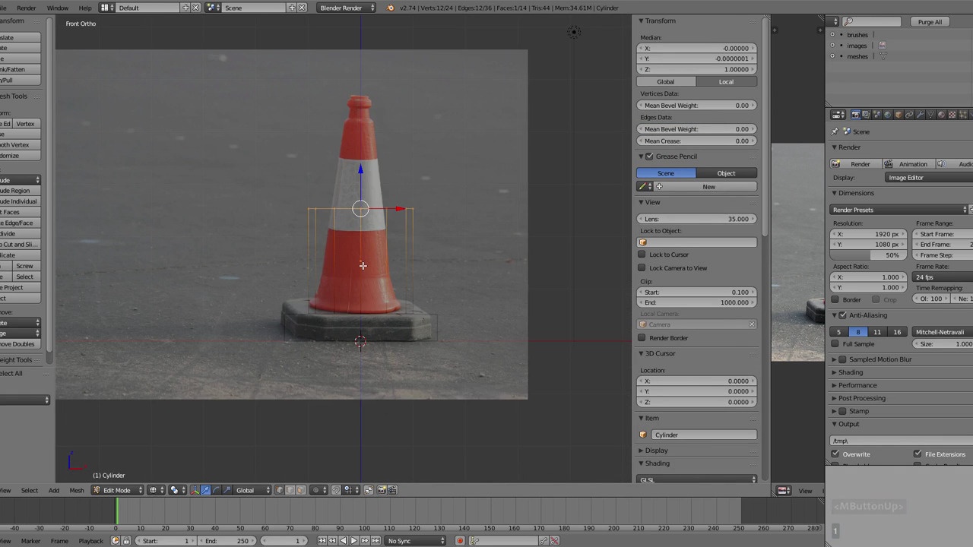Toggle the Overwrite checkbox
Screen dimensions: 973x547
coord(835,454)
